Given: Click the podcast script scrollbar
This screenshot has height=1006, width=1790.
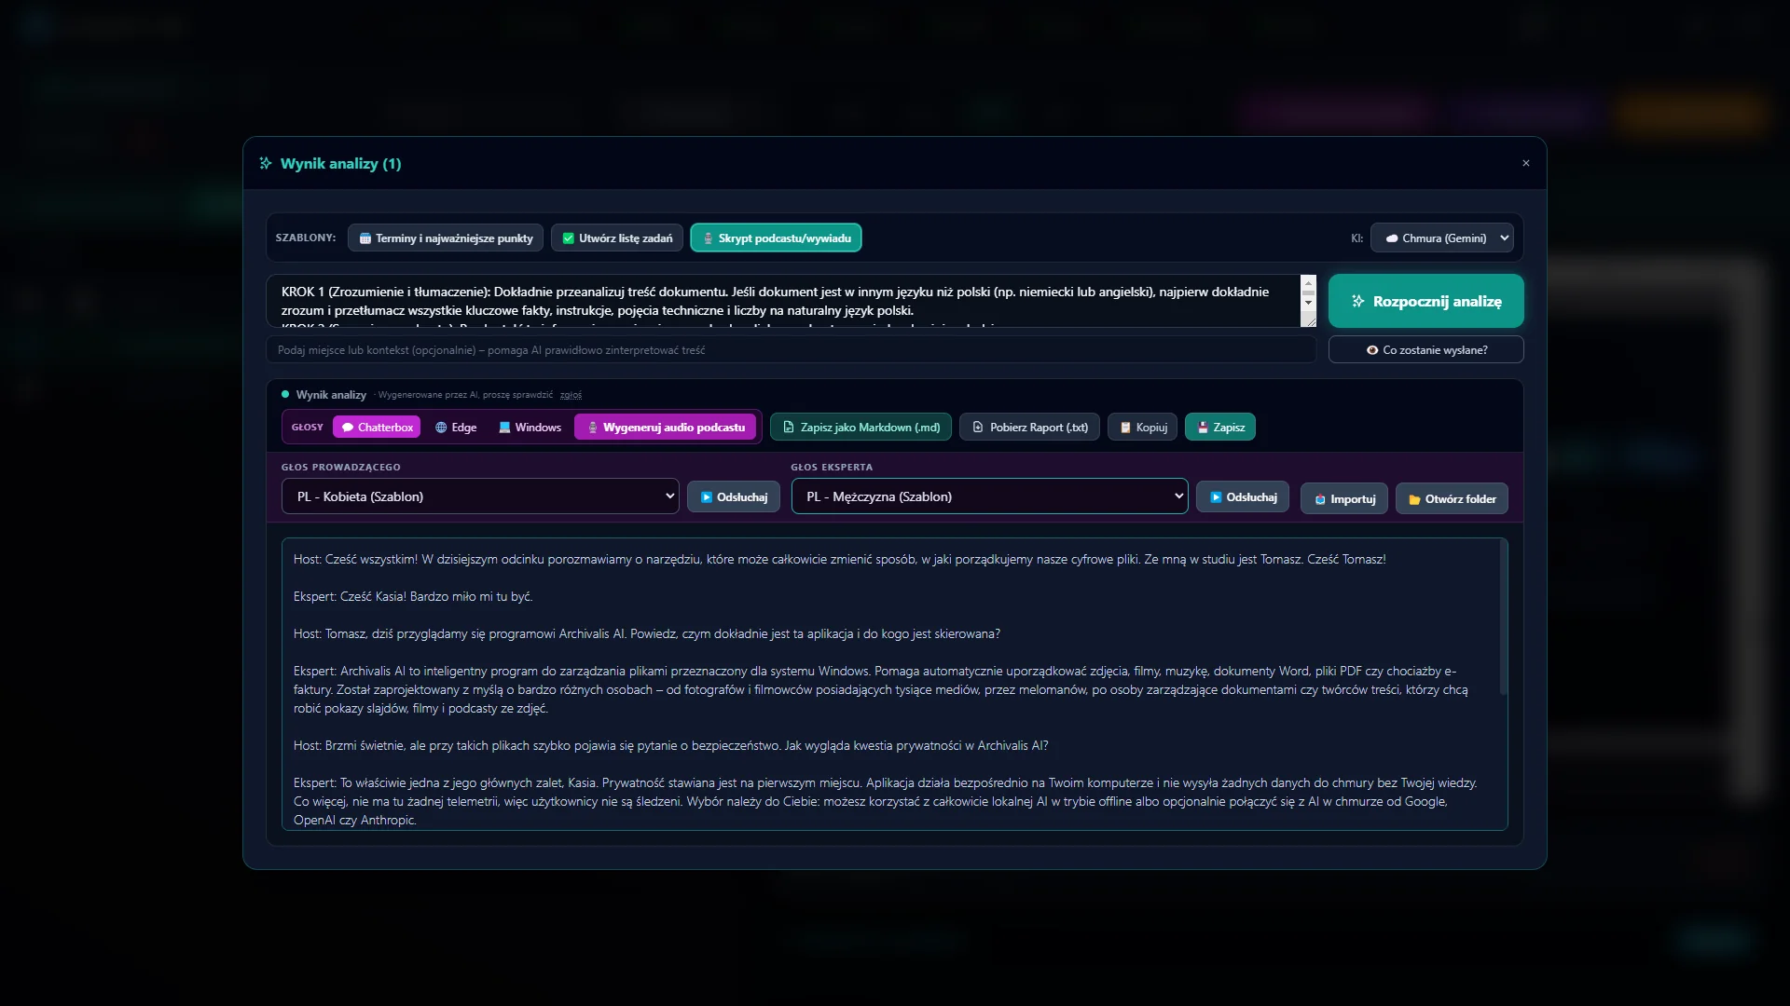Looking at the screenshot, I should point(1503,617).
